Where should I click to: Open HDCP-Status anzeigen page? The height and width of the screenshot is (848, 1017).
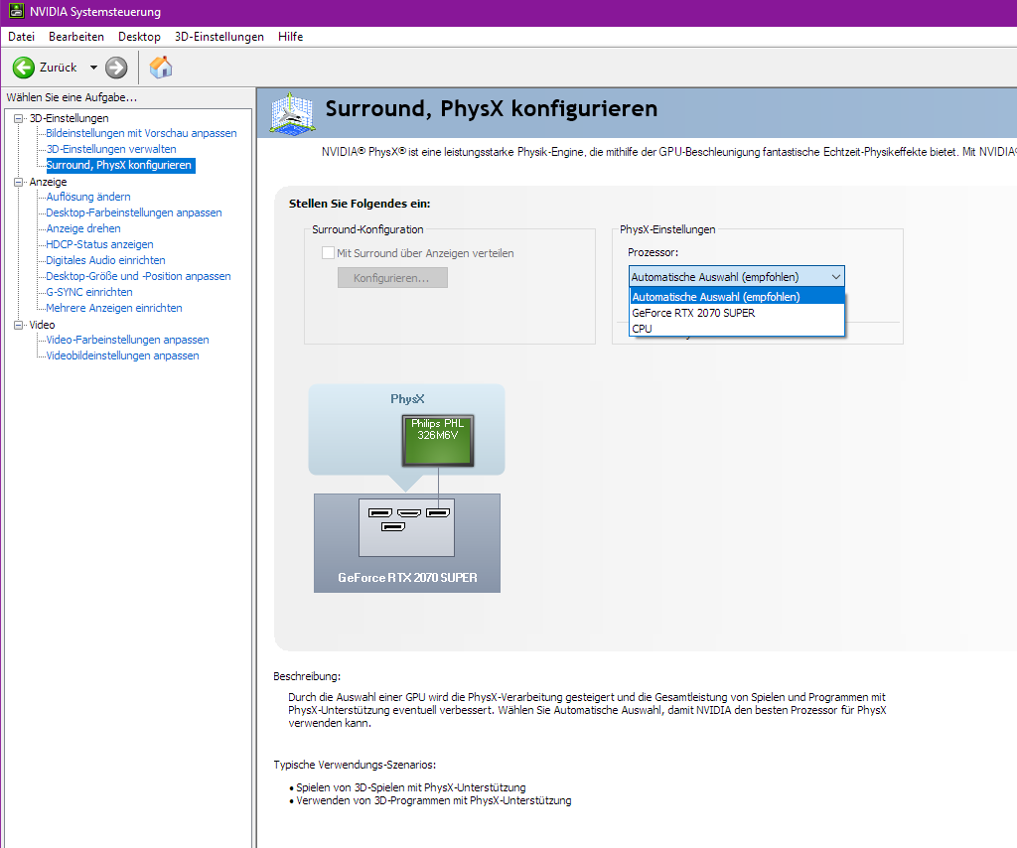(99, 244)
